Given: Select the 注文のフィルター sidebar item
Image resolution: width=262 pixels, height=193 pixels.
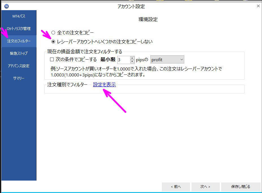Looking at the screenshot, I should click(19, 41).
